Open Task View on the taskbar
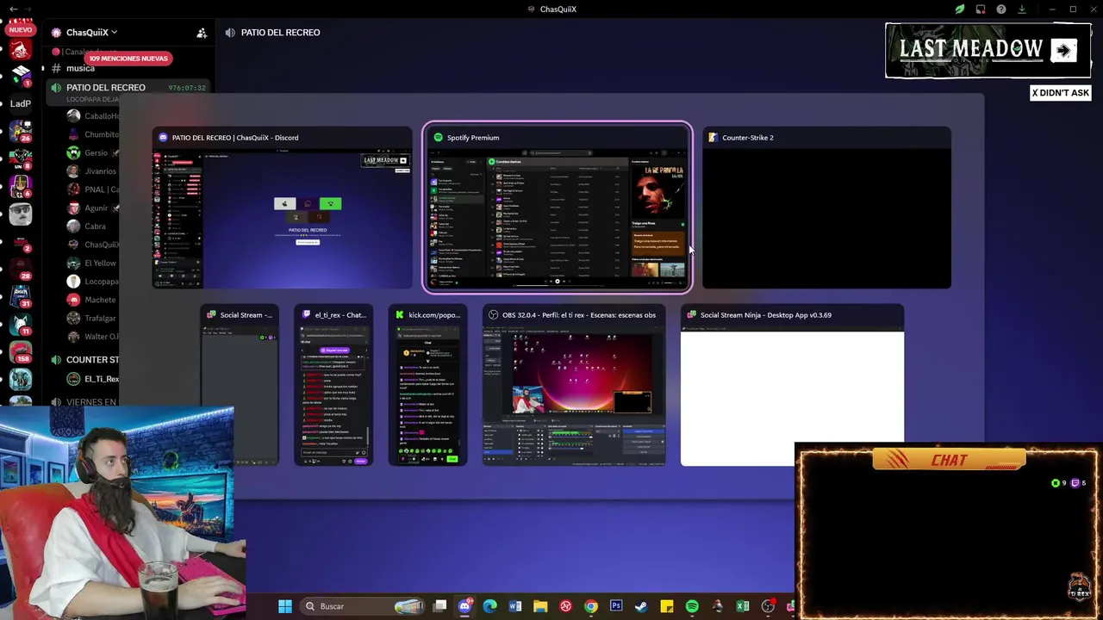This screenshot has height=620, width=1103. pos(440,606)
